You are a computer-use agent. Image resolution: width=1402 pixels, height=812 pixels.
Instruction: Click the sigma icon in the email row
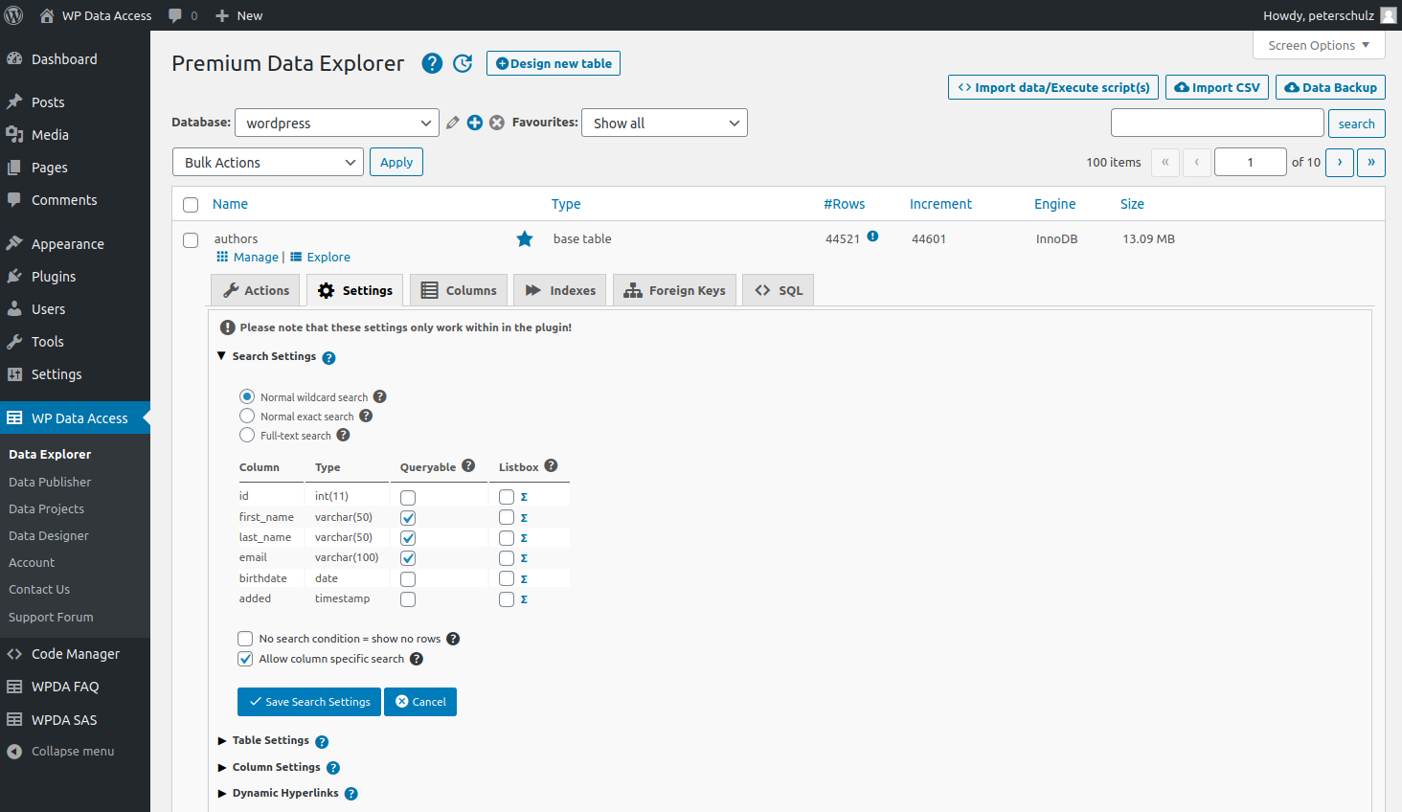click(524, 558)
